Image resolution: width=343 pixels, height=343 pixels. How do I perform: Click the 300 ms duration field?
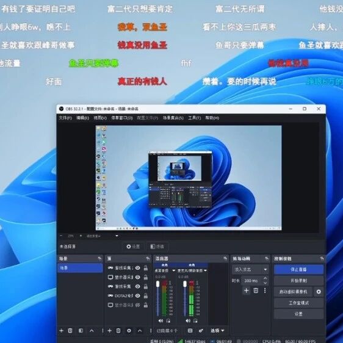251,281
